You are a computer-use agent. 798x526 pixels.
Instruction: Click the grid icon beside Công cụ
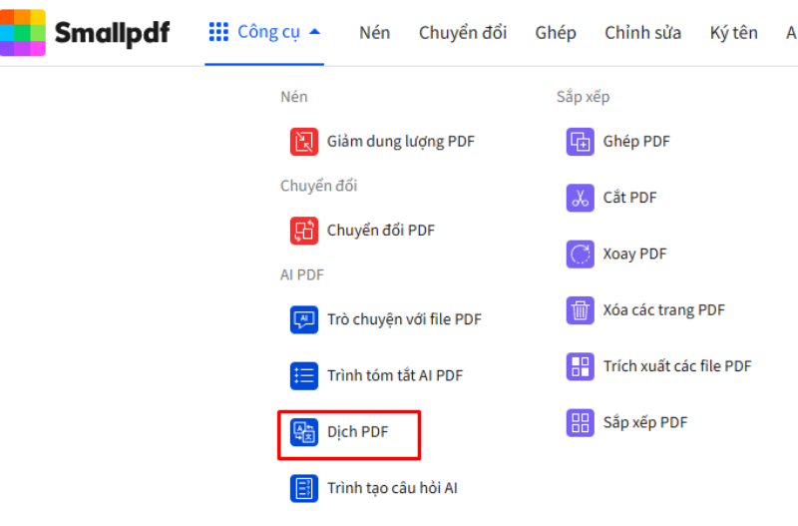(218, 32)
